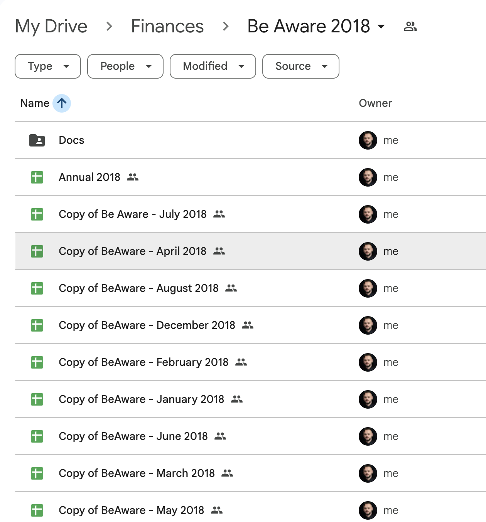Click the shared icon beside June 2018 file
486x522 pixels.
[220, 436]
